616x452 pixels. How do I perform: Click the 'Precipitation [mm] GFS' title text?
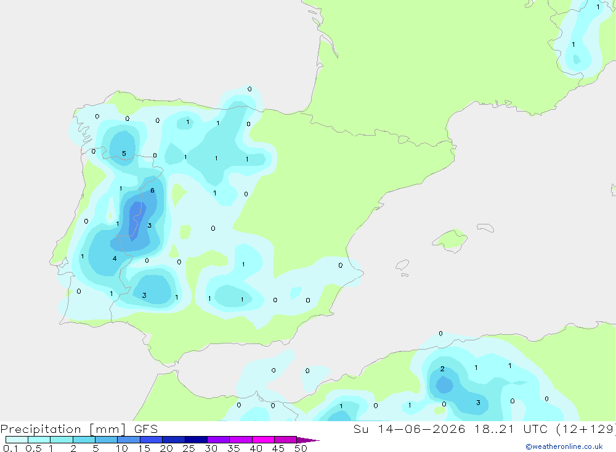[79, 429]
